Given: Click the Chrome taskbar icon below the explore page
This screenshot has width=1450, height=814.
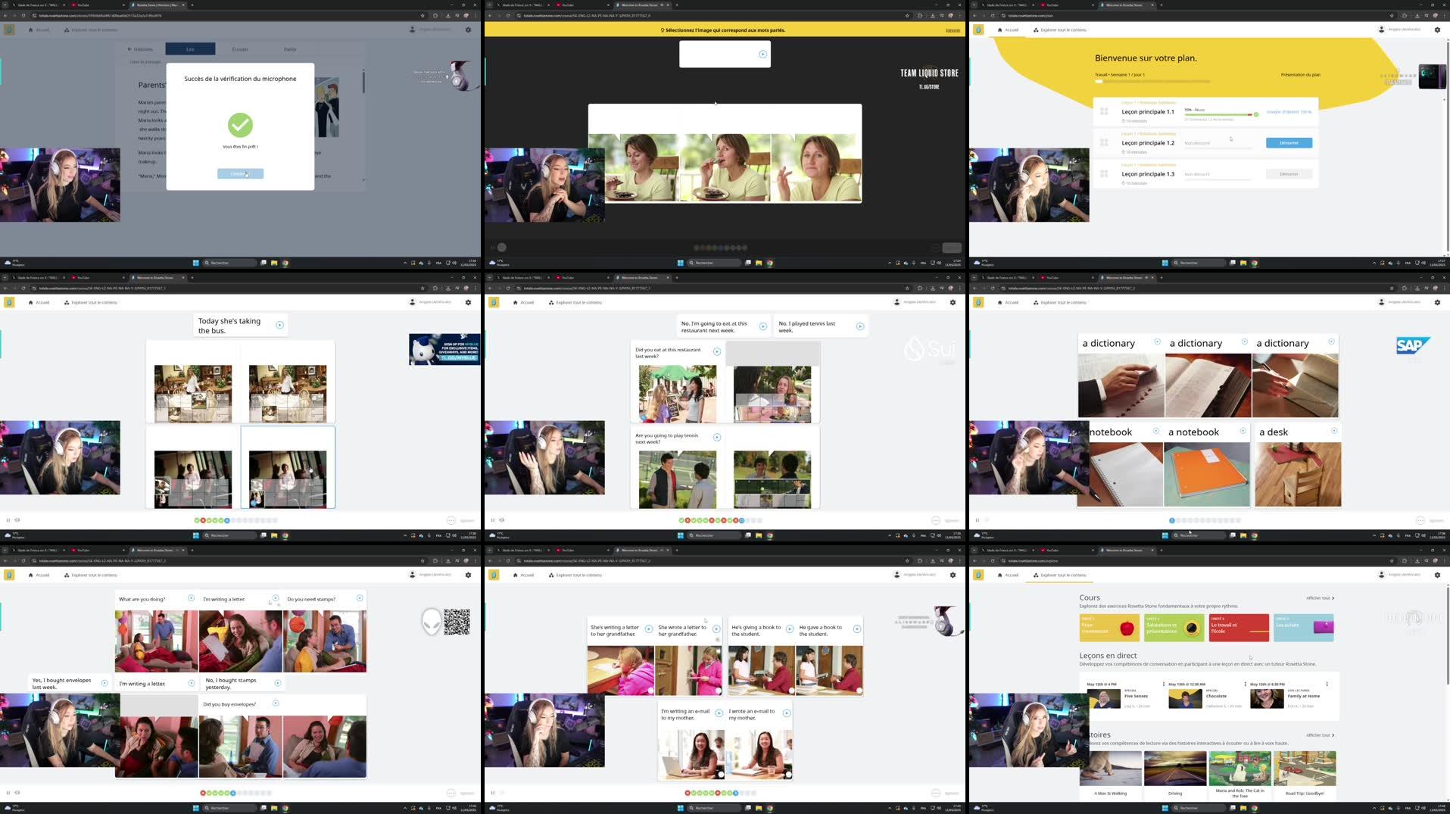Looking at the screenshot, I should click(x=1254, y=808).
